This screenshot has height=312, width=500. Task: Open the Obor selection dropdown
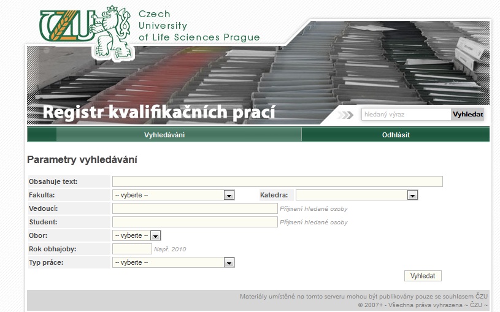pos(137,235)
